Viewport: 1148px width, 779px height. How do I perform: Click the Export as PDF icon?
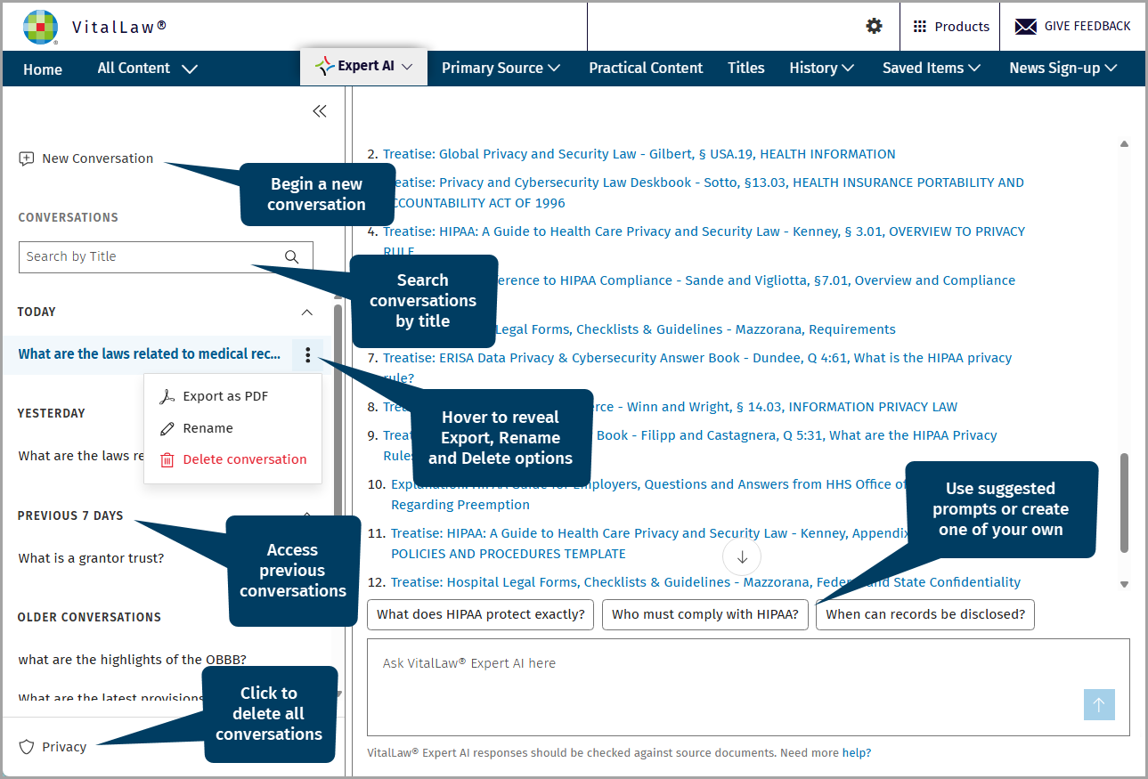pyautogui.click(x=167, y=397)
